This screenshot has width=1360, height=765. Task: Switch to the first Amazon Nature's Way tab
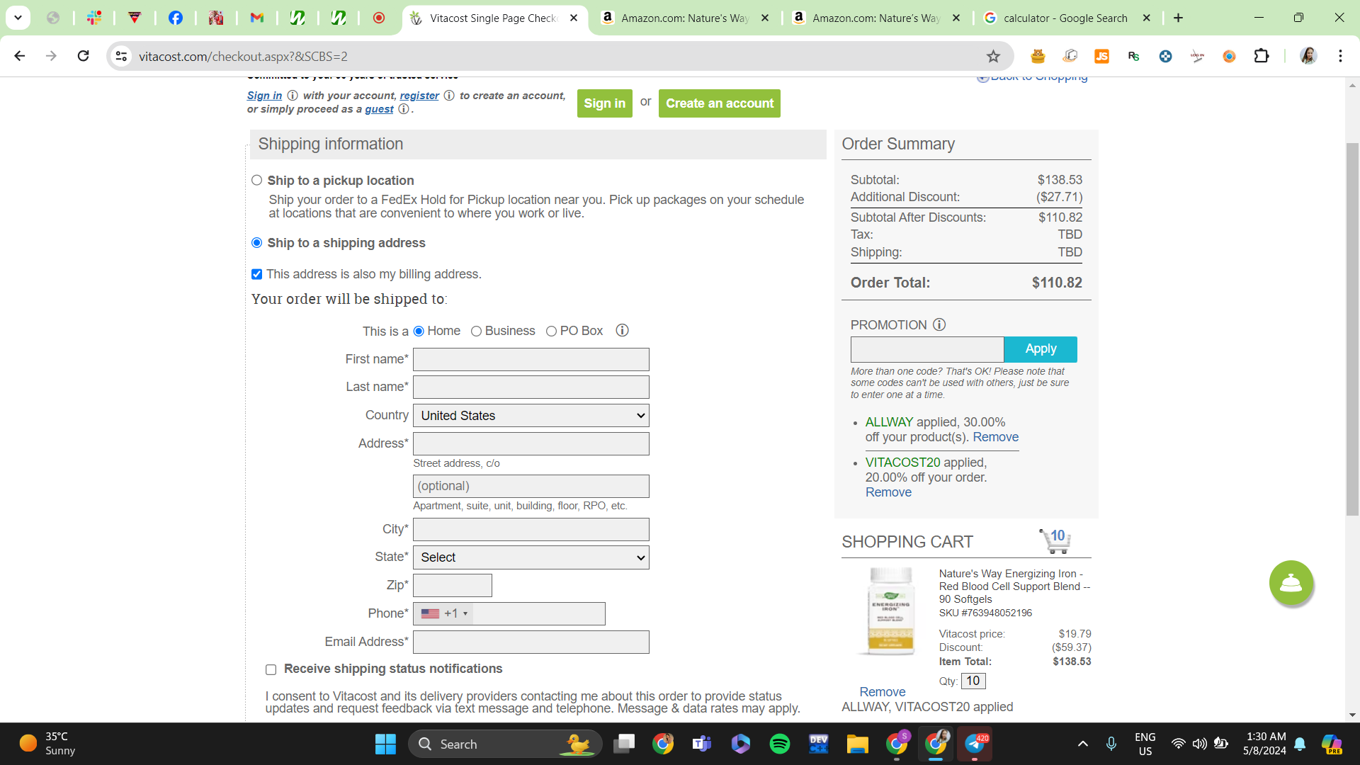point(684,18)
